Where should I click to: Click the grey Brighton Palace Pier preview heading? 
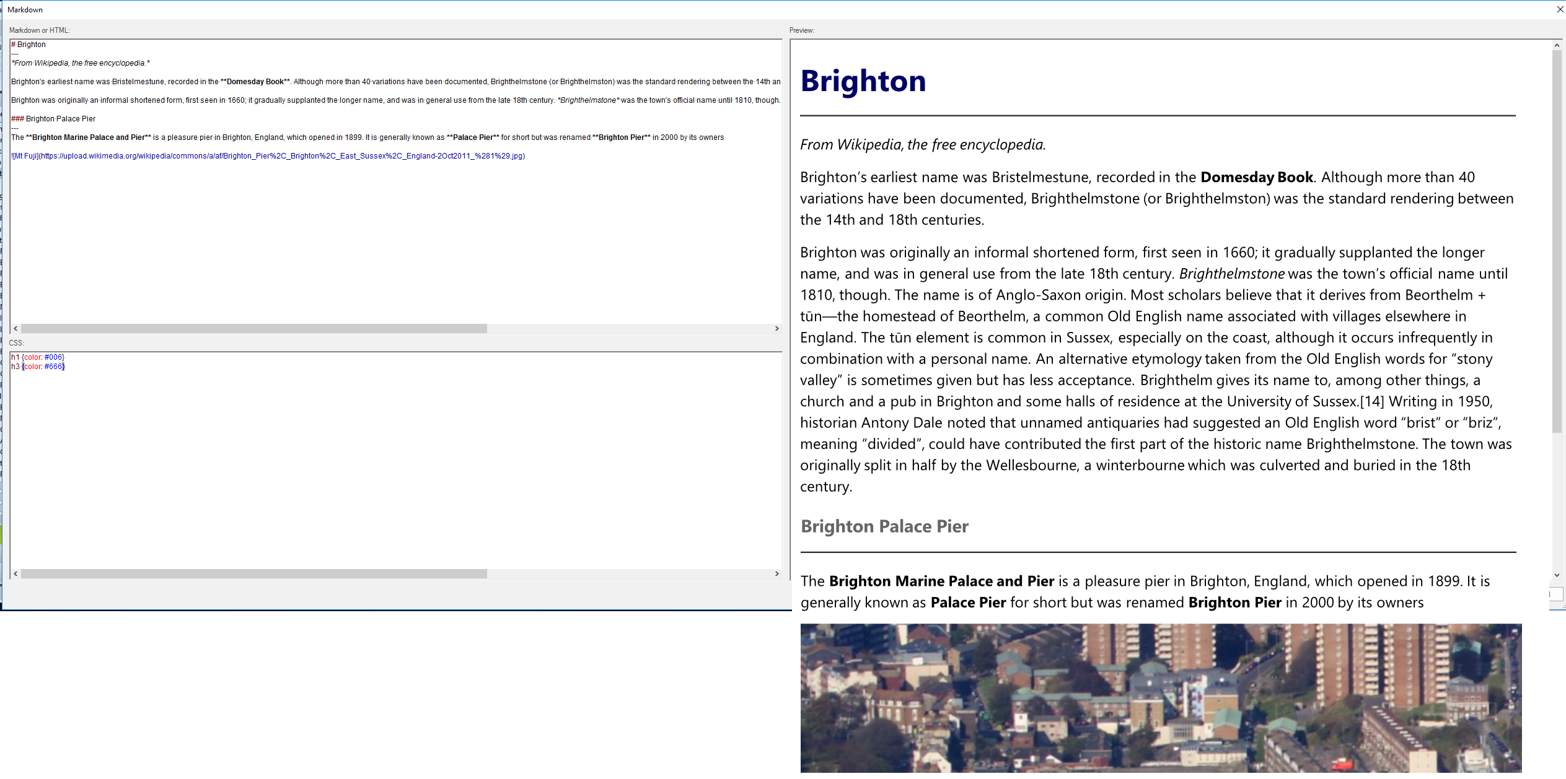click(884, 526)
